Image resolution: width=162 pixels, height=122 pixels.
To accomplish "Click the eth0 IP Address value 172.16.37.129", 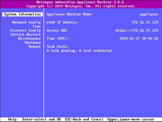I will pos(145,22).
